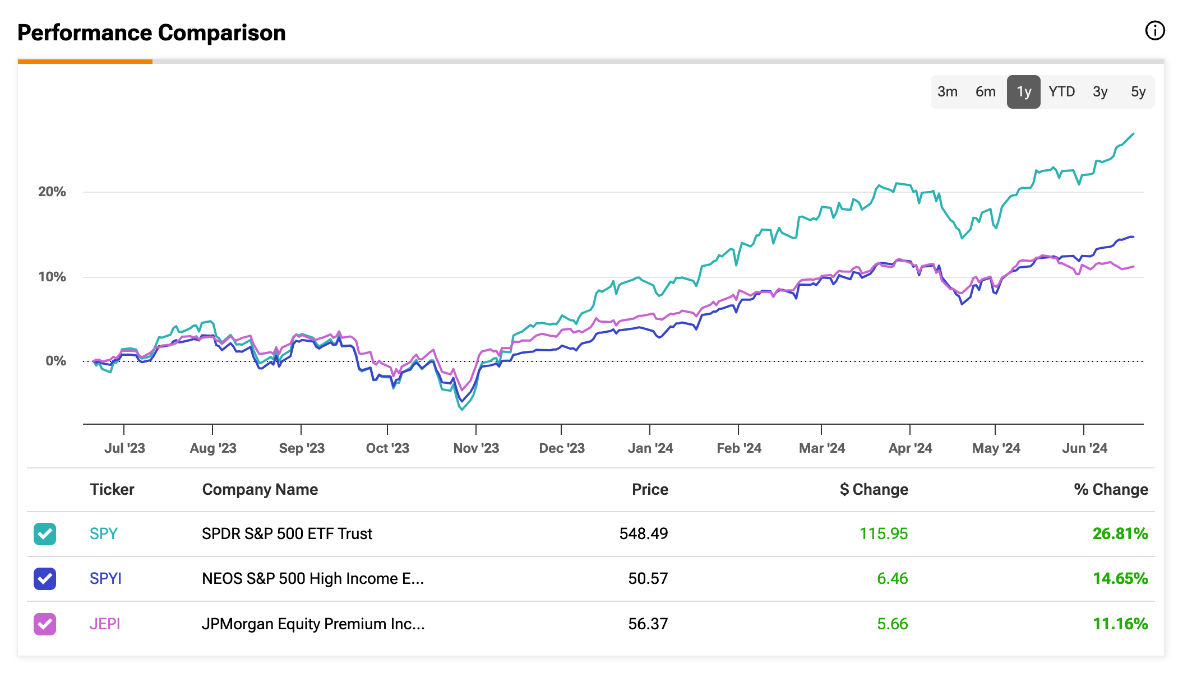Select the 3m time range
This screenshot has width=1192, height=678.
[948, 92]
